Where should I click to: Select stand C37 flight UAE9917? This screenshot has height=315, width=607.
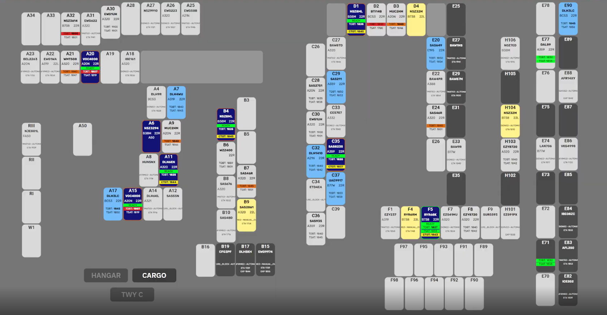pos(336,188)
